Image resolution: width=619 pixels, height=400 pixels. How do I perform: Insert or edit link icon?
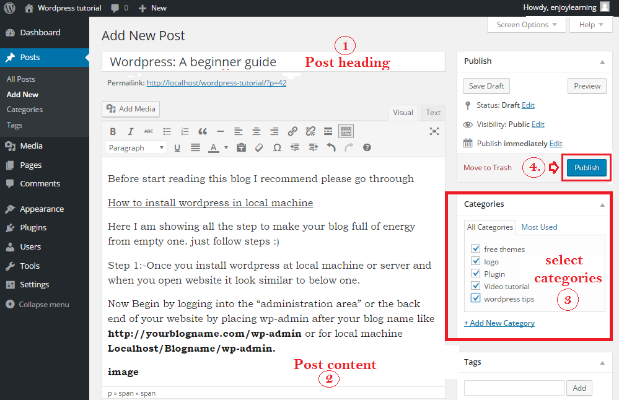[x=292, y=131]
